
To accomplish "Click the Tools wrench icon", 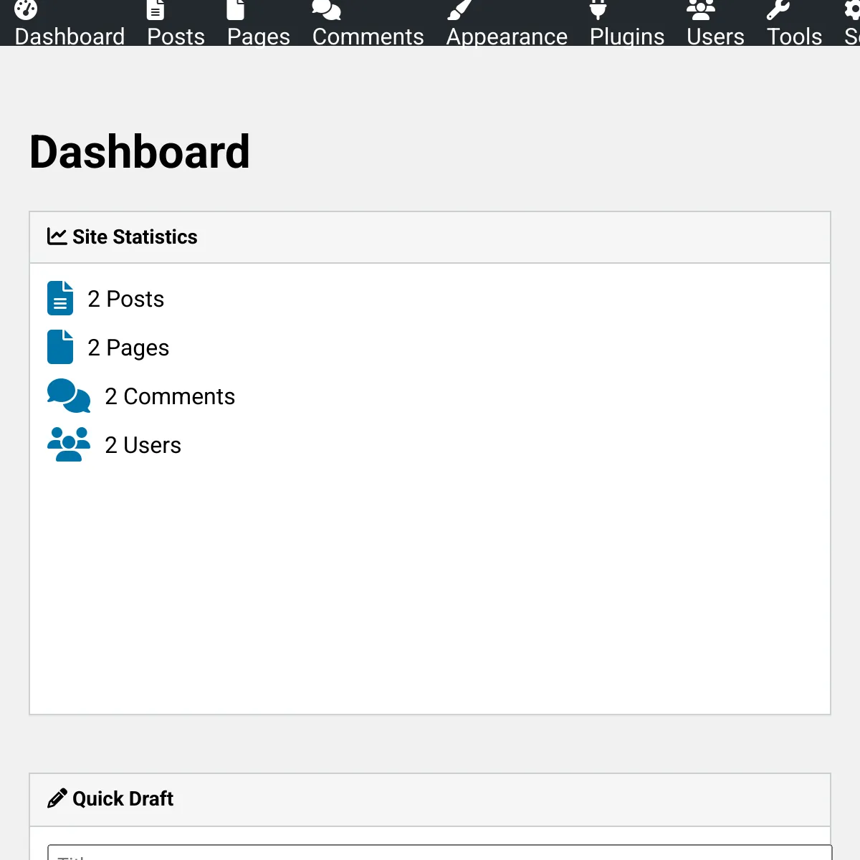I will (x=780, y=10).
